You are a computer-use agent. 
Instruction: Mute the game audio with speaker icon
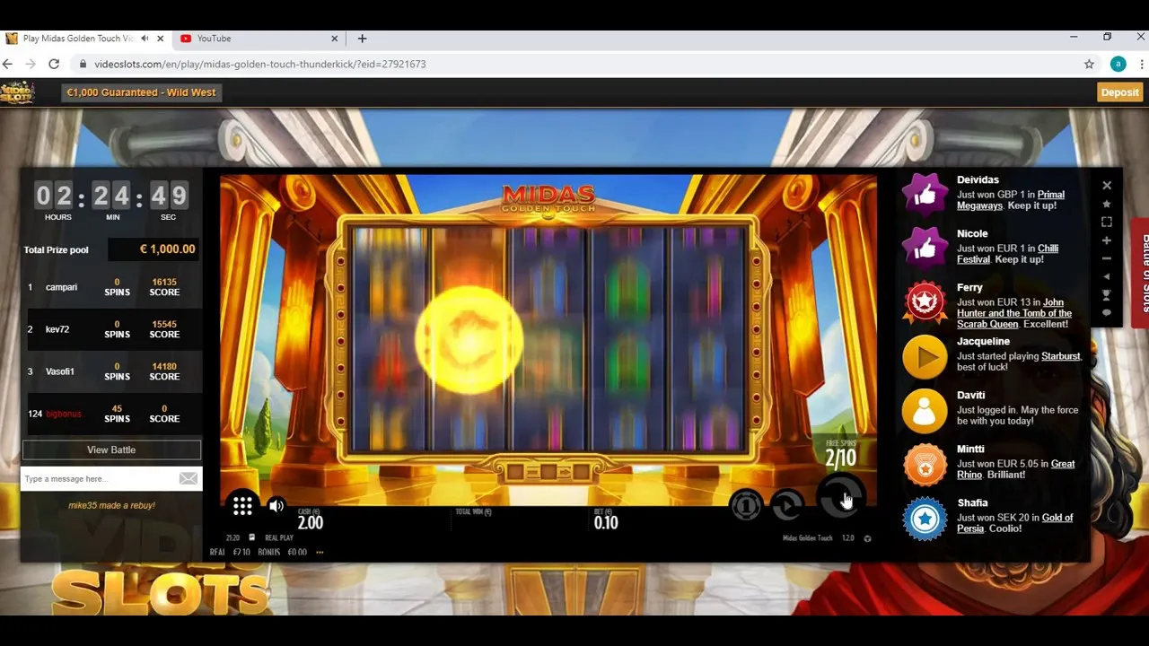click(276, 505)
